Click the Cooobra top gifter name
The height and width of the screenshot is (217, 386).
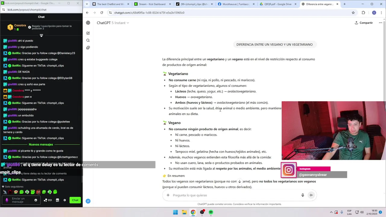(20, 26)
